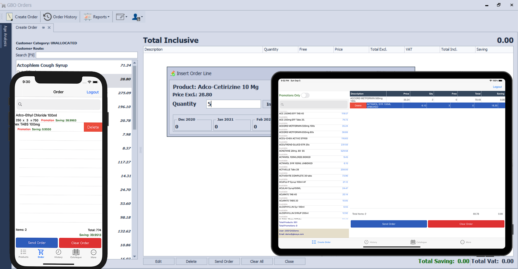
Task: Click the Search F9 input field
Action: (87, 55)
